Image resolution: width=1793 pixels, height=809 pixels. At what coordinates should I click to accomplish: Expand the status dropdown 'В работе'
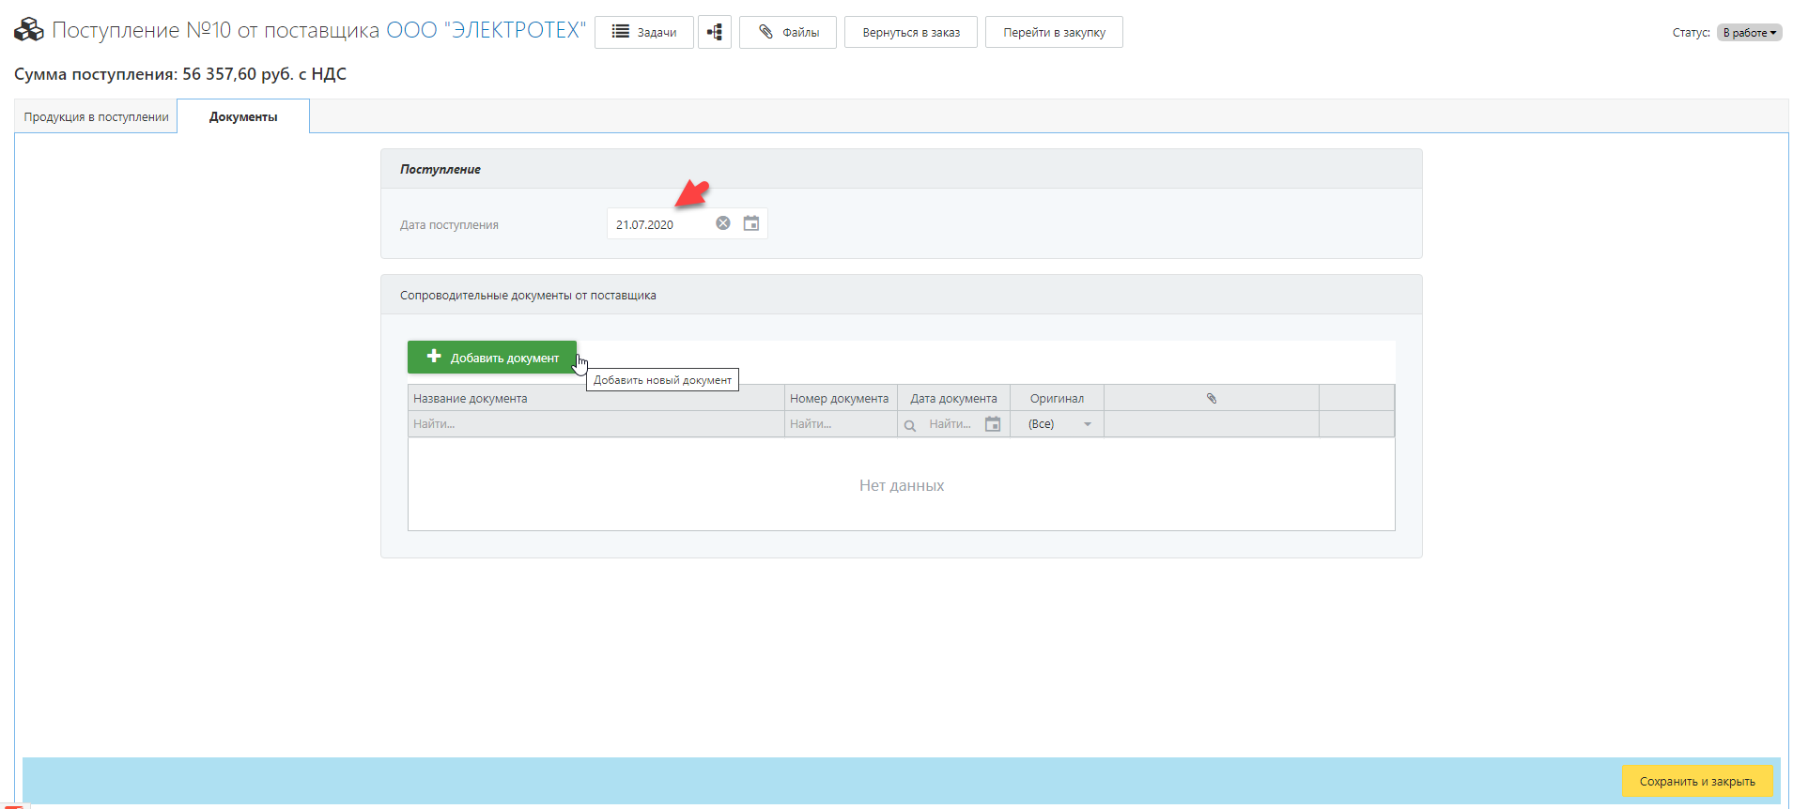coord(1749,33)
